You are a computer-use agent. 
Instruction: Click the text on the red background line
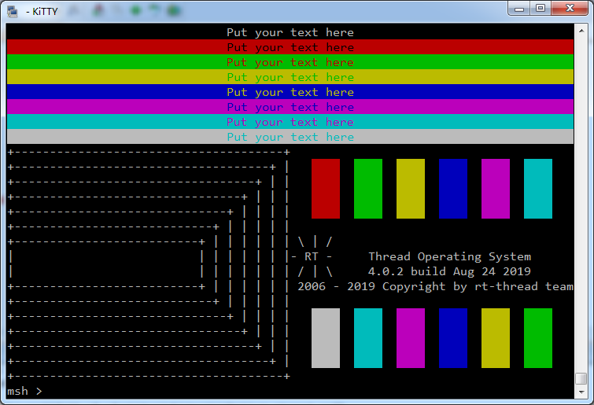coord(290,47)
